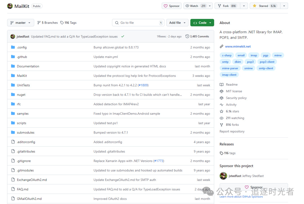The height and width of the screenshot is (204, 304).
Task: Open the www.mimekit.net link
Action: 238,46
